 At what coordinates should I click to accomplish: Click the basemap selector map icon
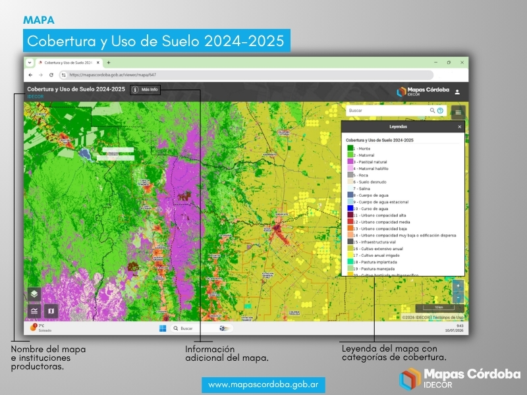(x=51, y=311)
